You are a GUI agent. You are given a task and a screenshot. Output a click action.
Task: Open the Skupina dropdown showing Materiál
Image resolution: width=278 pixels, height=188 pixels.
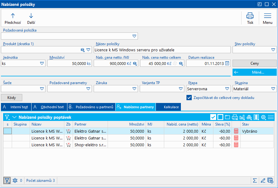(x=273, y=89)
